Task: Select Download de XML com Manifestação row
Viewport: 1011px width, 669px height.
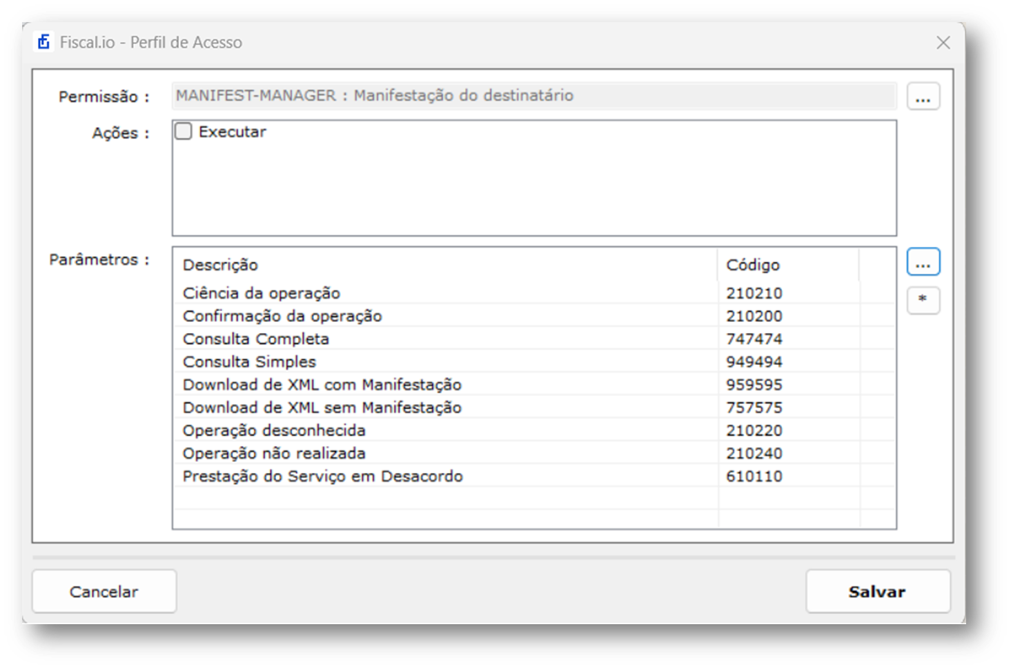Action: click(x=534, y=384)
